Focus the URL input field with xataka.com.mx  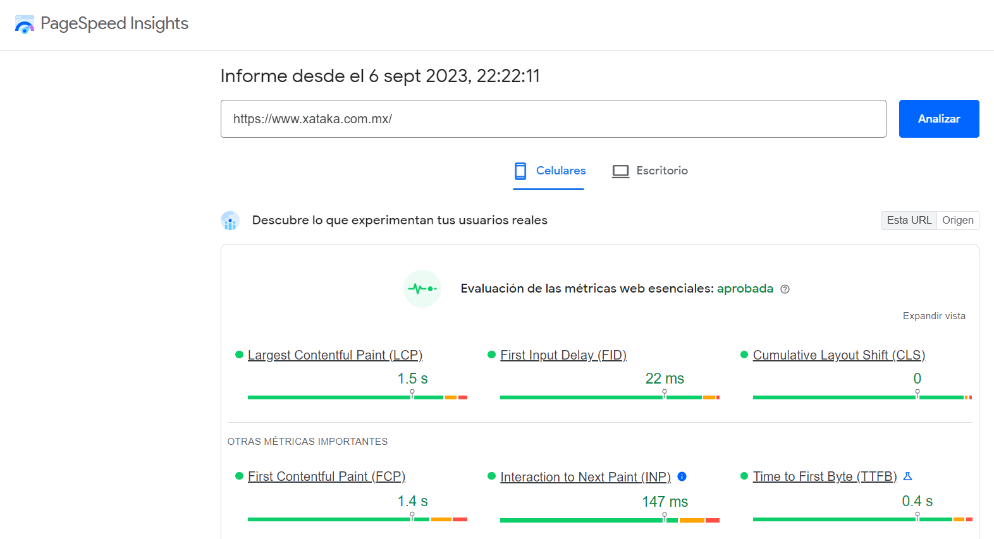pyautogui.click(x=553, y=119)
